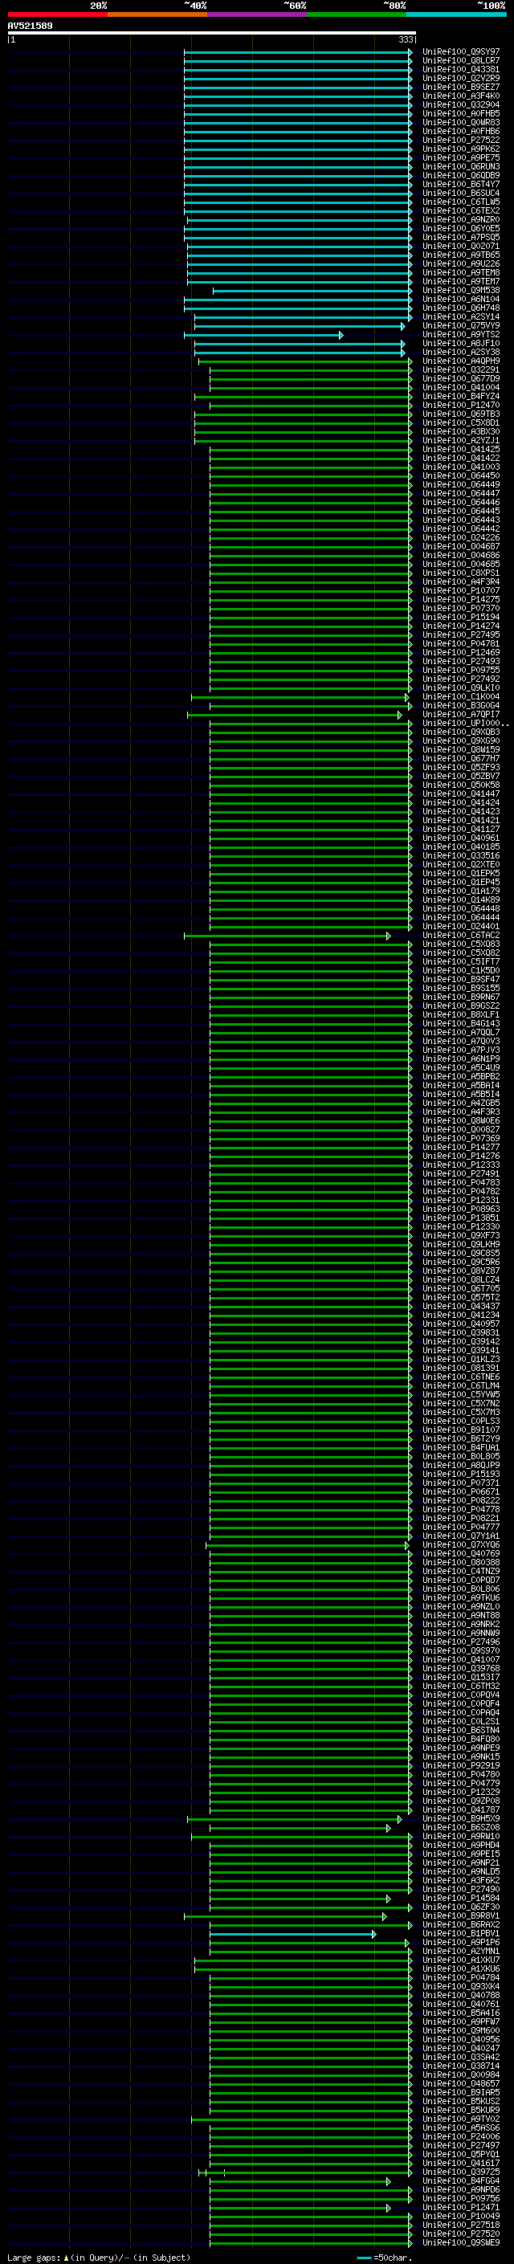Open hit UniRef100_A9NZR0
Viewport: 514px width, 2264px height.
pyautogui.click(x=460, y=220)
